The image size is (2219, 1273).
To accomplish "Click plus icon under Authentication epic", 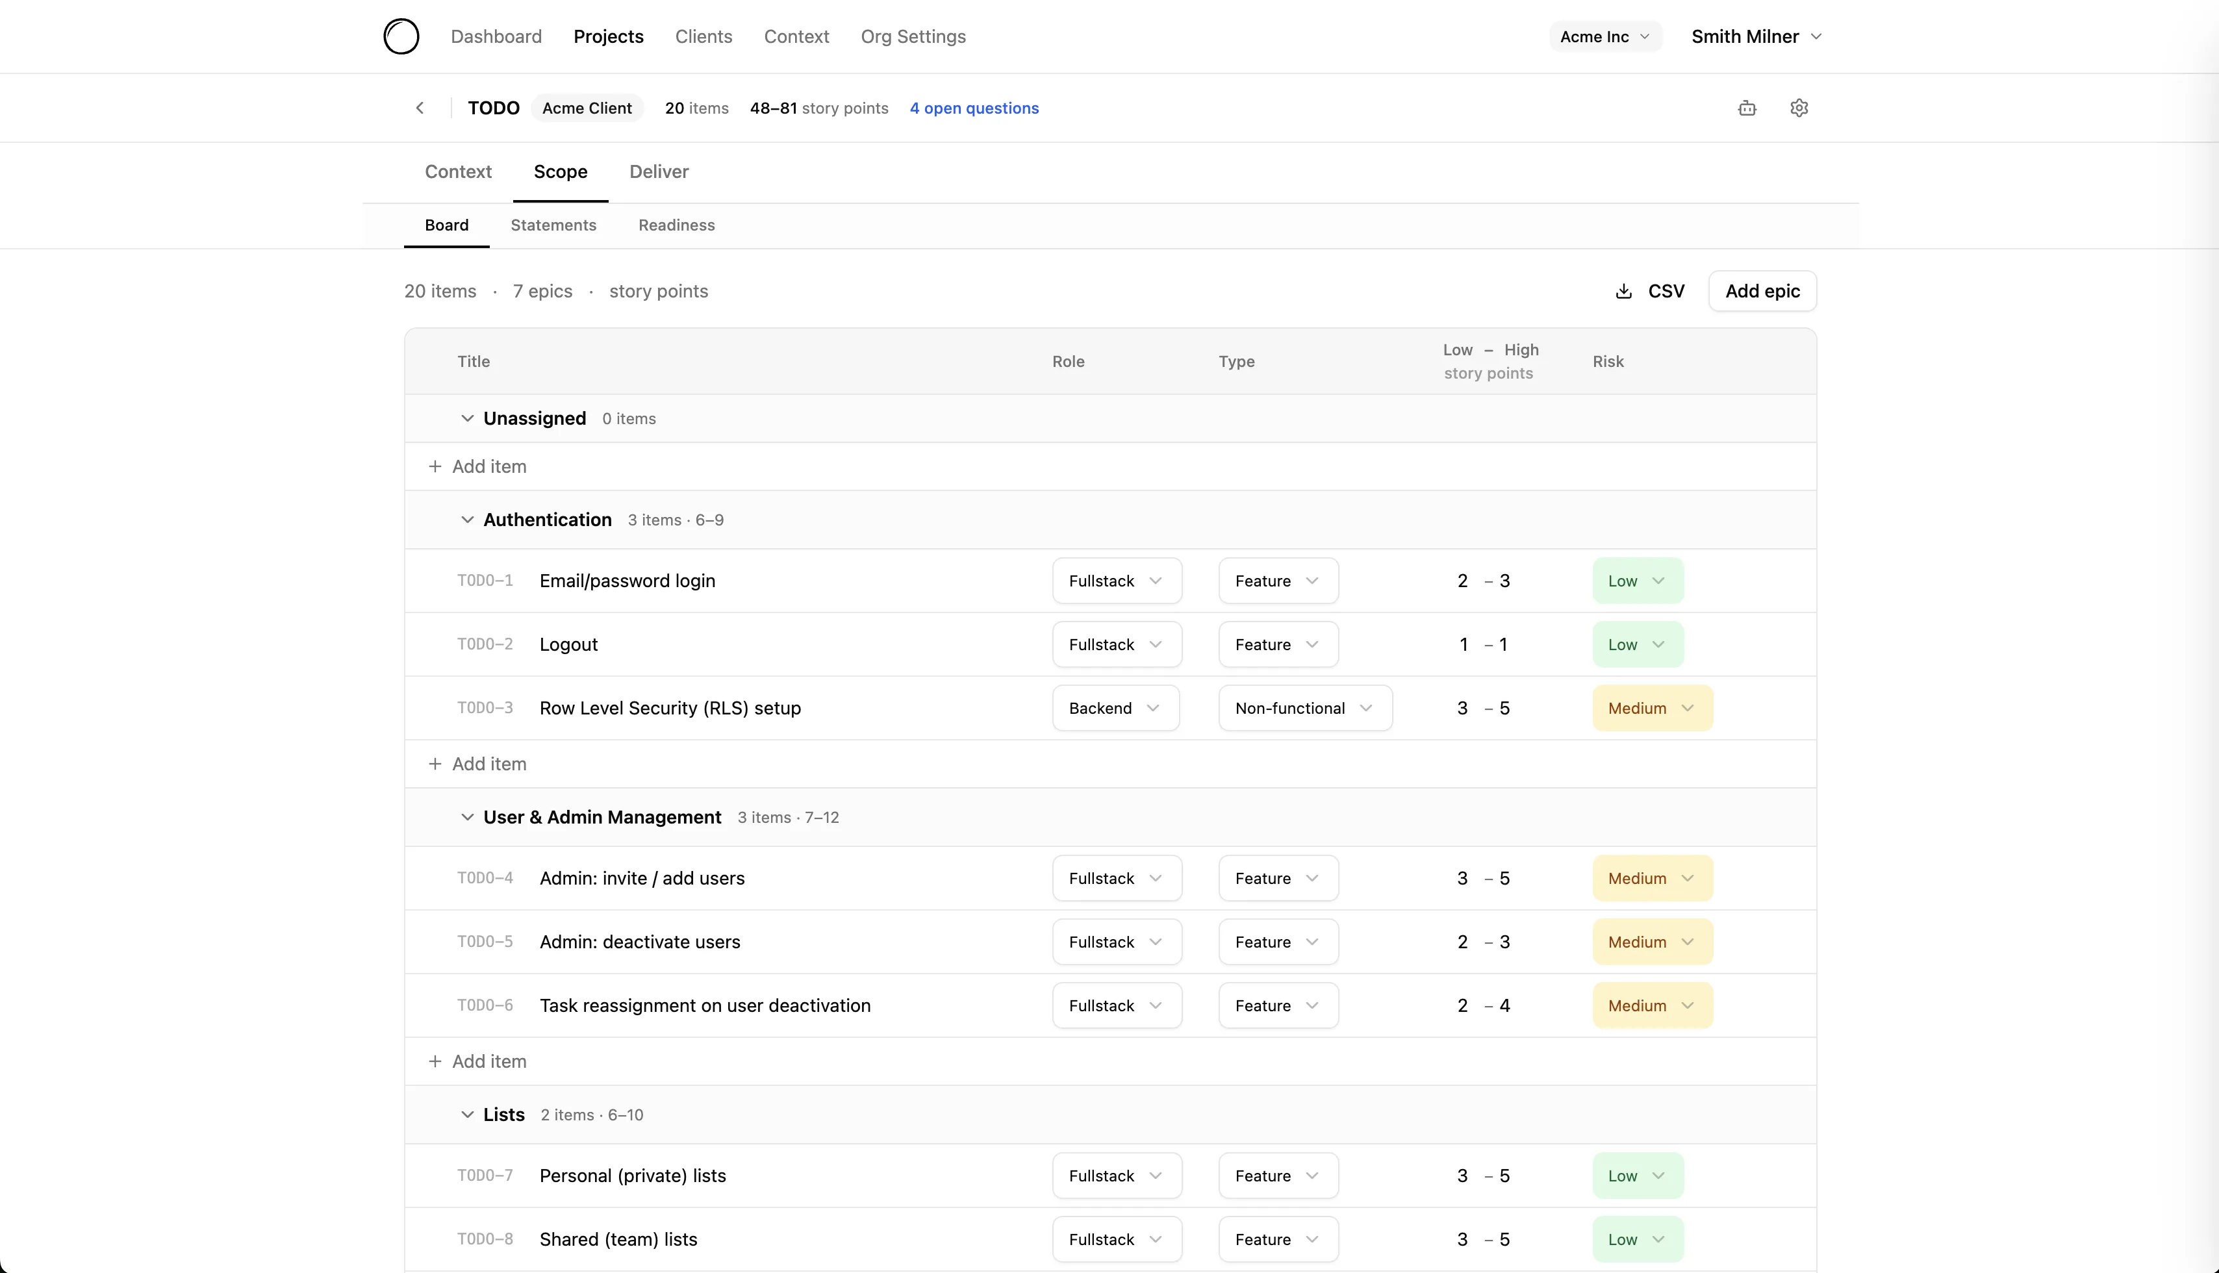I will pyautogui.click(x=435, y=764).
